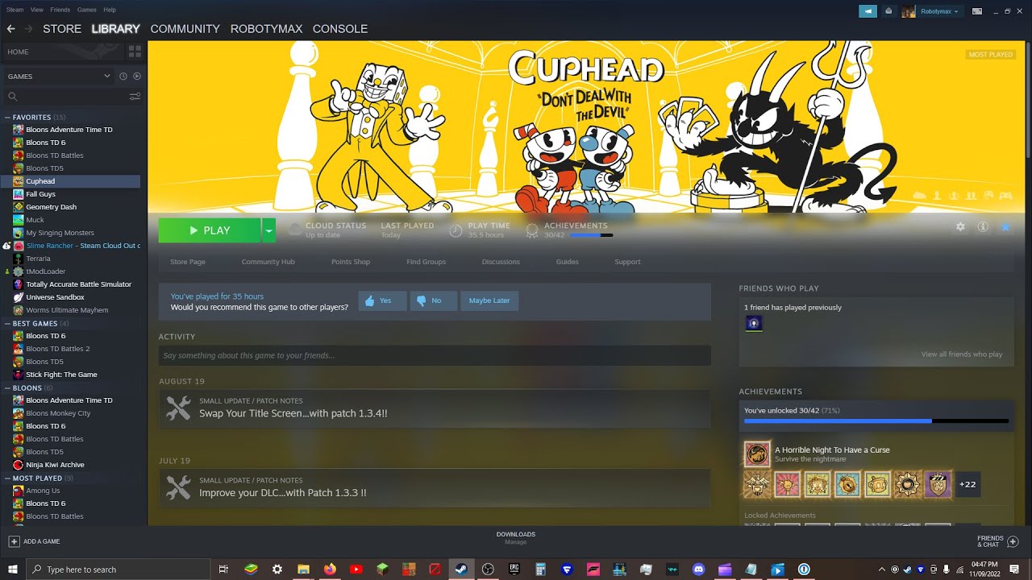Open game info icon beside settings gear
The height and width of the screenshot is (580, 1032).
(983, 227)
